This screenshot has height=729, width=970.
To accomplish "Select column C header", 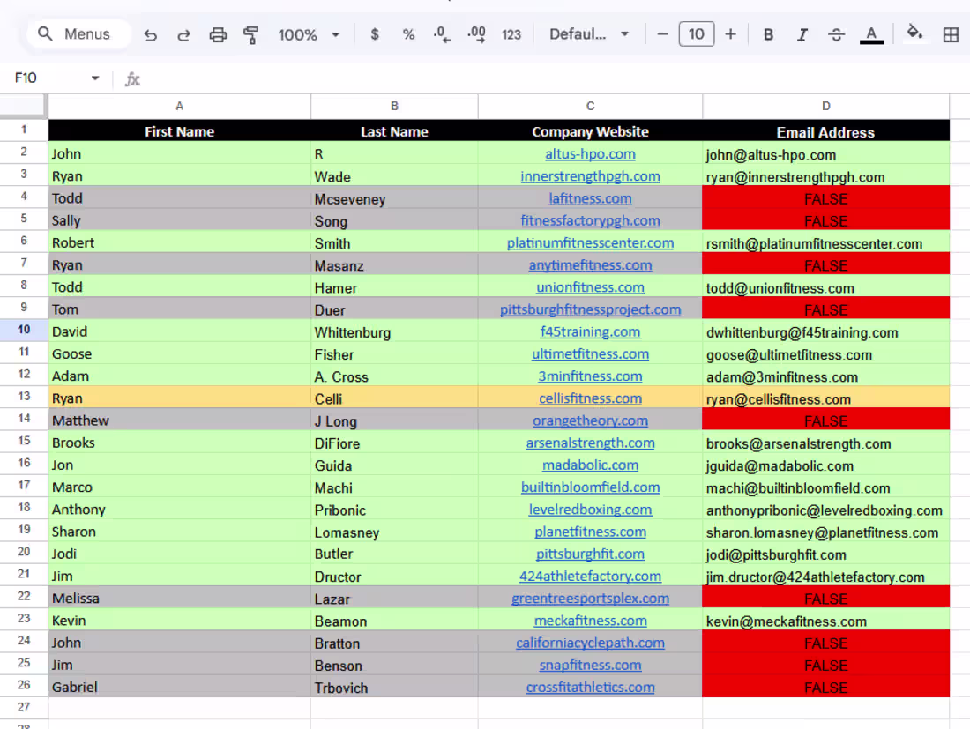I will coord(590,107).
